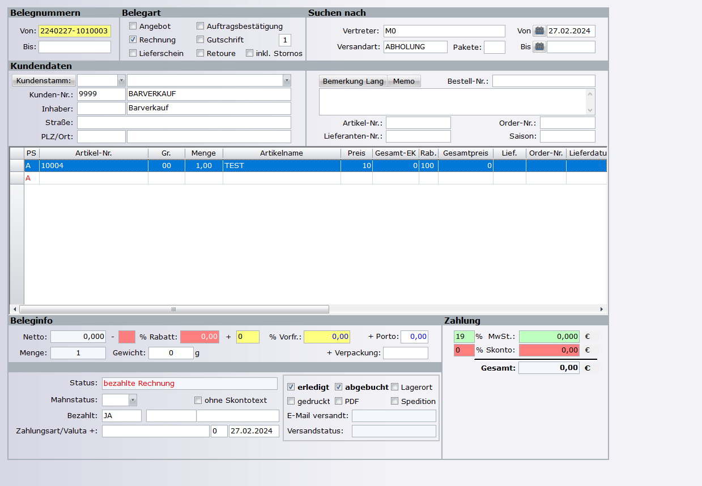Click the red Rabatt amount field
The image size is (702, 486).
[200, 337]
